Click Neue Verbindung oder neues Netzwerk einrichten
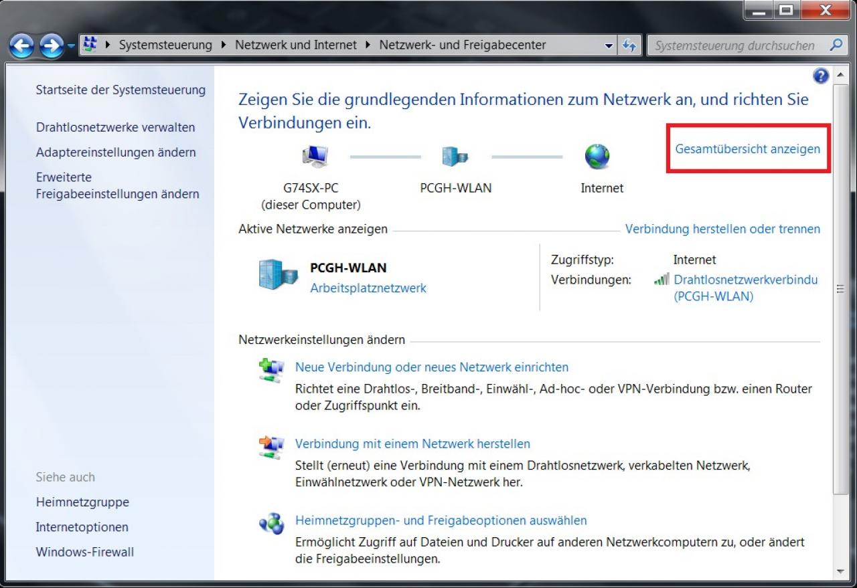The height and width of the screenshot is (588, 857). [x=432, y=367]
